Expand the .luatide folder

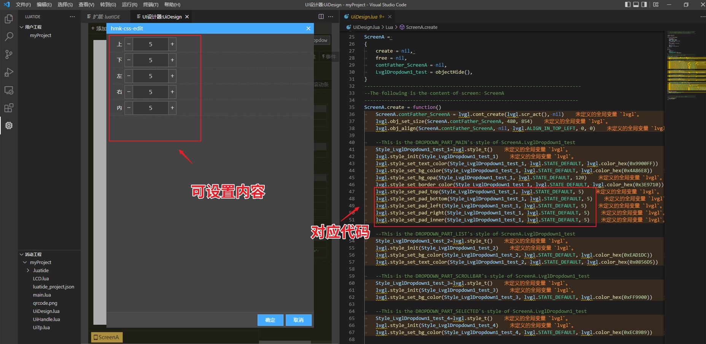pos(28,271)
